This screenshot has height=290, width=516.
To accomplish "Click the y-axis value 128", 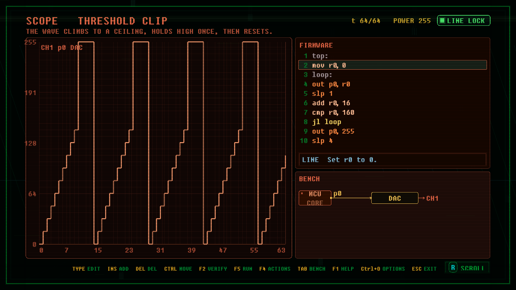I will point(31,143).
